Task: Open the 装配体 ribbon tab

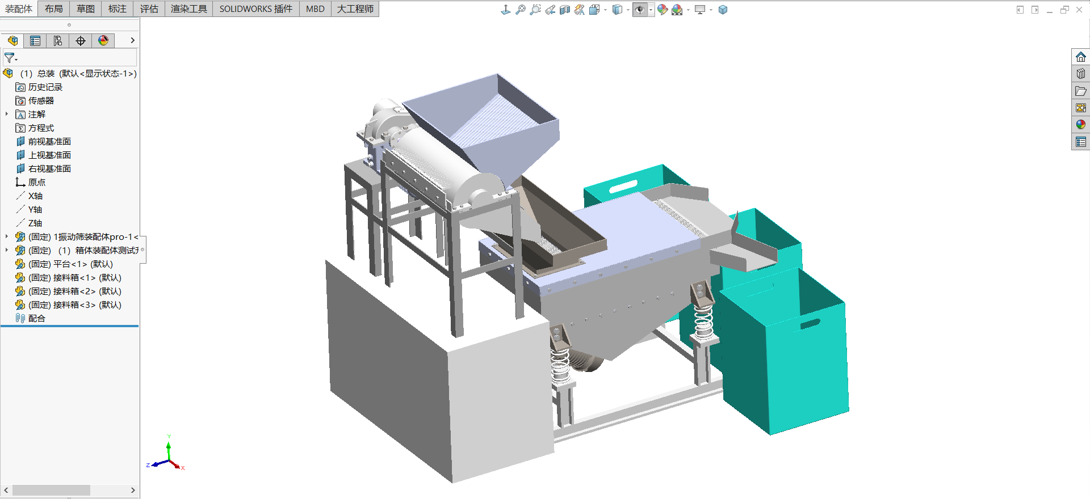Action: pyautogui.click(x=19, y=9)
